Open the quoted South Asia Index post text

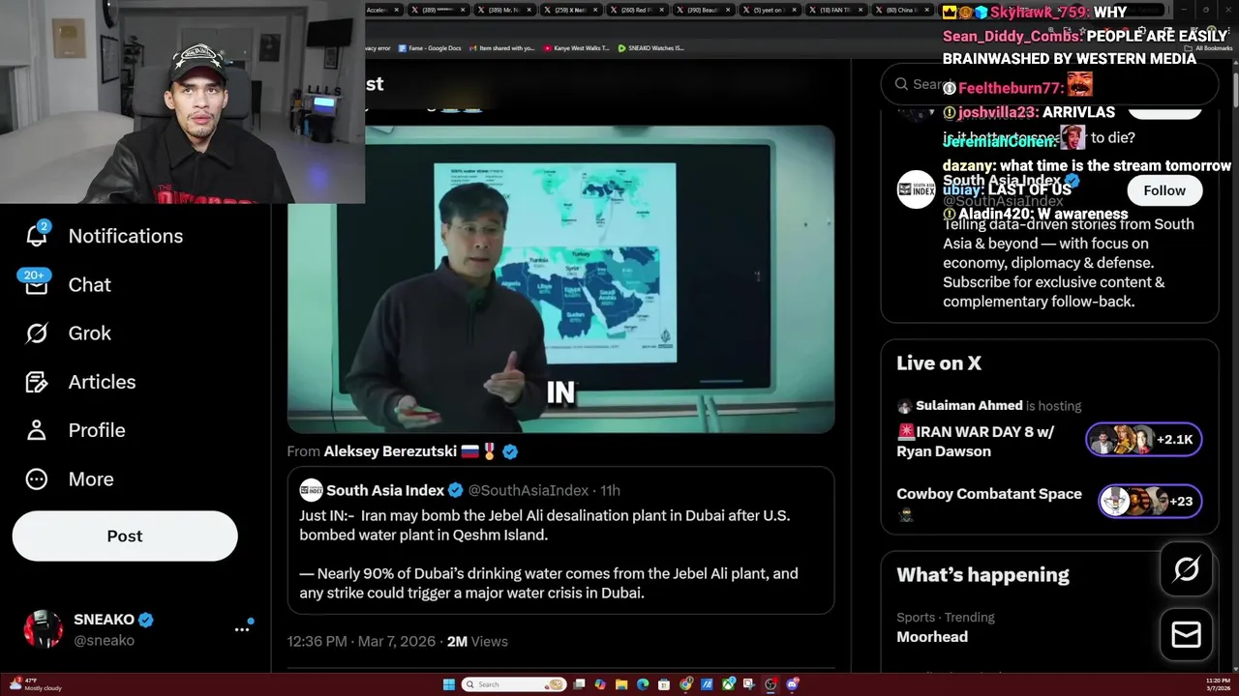pyautogui.click(x=549, y=554)
